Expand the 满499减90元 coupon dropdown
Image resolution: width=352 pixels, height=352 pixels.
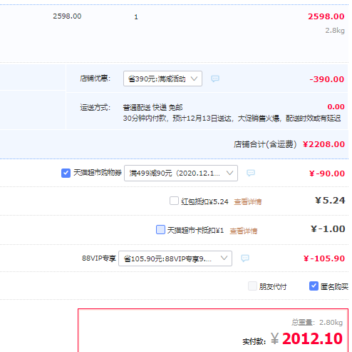tap(181, 173)
